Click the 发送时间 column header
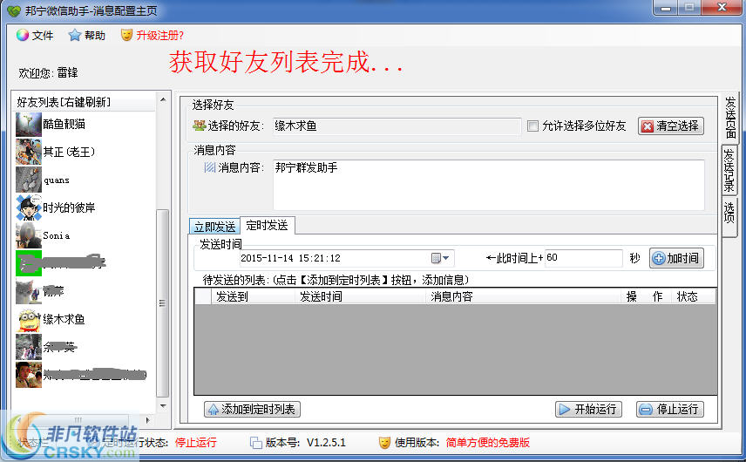746x462 pixels. pyautogui.click(x=360, y=297)
